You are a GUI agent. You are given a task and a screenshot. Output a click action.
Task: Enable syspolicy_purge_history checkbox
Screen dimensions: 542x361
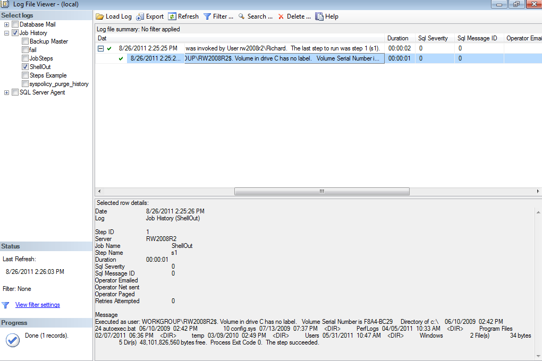(25, 83)
